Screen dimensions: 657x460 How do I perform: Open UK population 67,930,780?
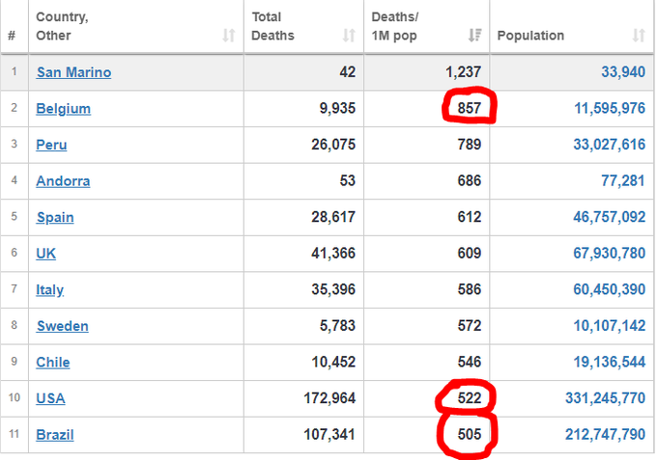click(x=610, y=253)
